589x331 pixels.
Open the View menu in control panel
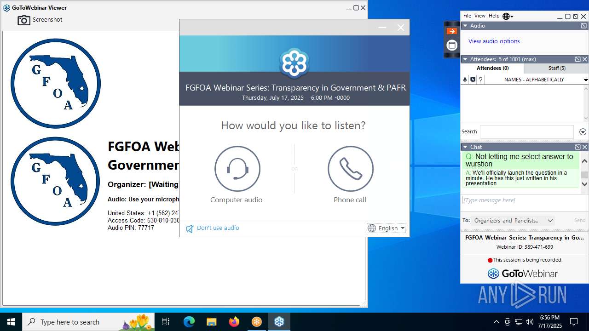pos(480,16)
